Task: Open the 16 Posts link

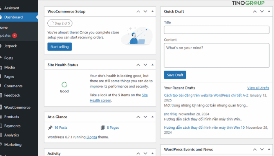Action: click(61, 128)
